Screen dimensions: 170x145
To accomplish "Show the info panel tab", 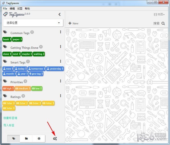I will (x=39, y=138).
